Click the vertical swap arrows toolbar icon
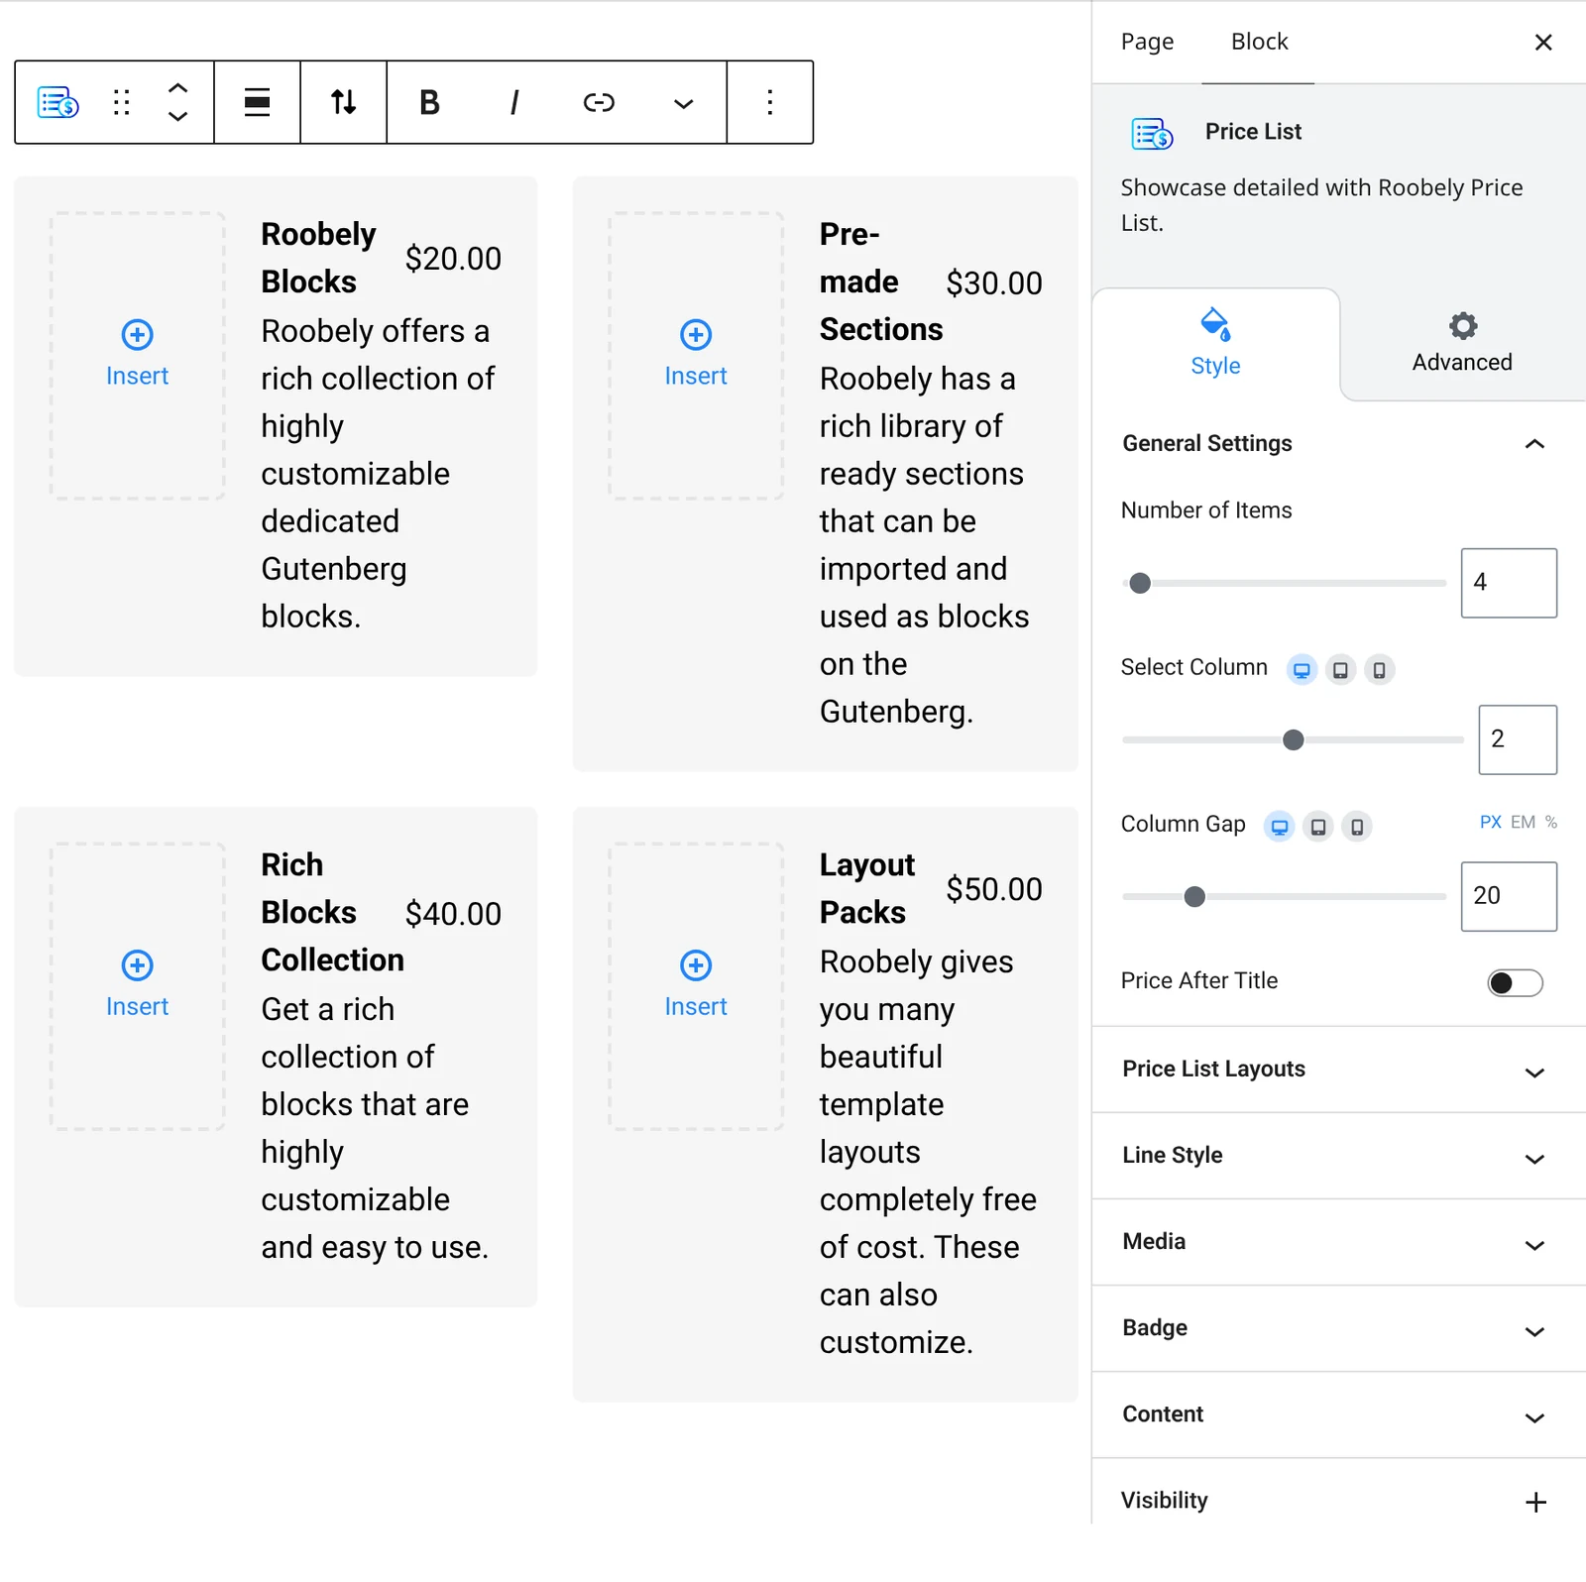Screen dimensions: 1586x1582 [343, 102]
